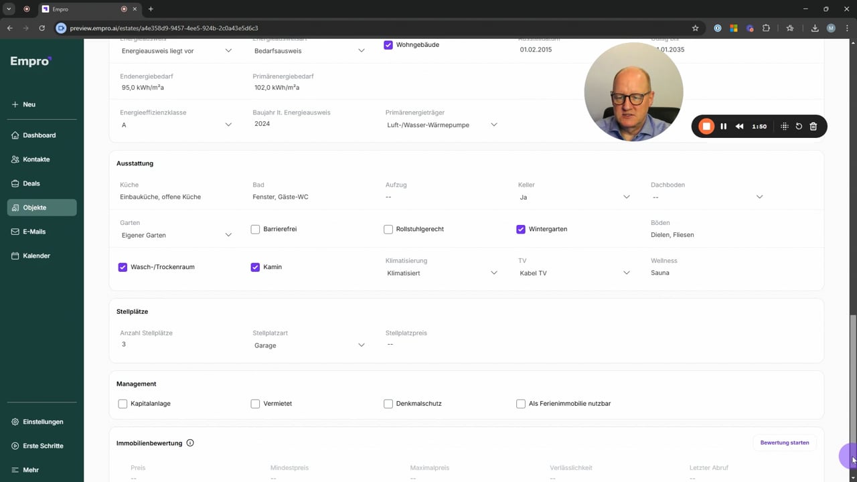This screenshot has height=482, width=857.
Task: Uncheck the Wintergarten checkbox
Action: 521,229
